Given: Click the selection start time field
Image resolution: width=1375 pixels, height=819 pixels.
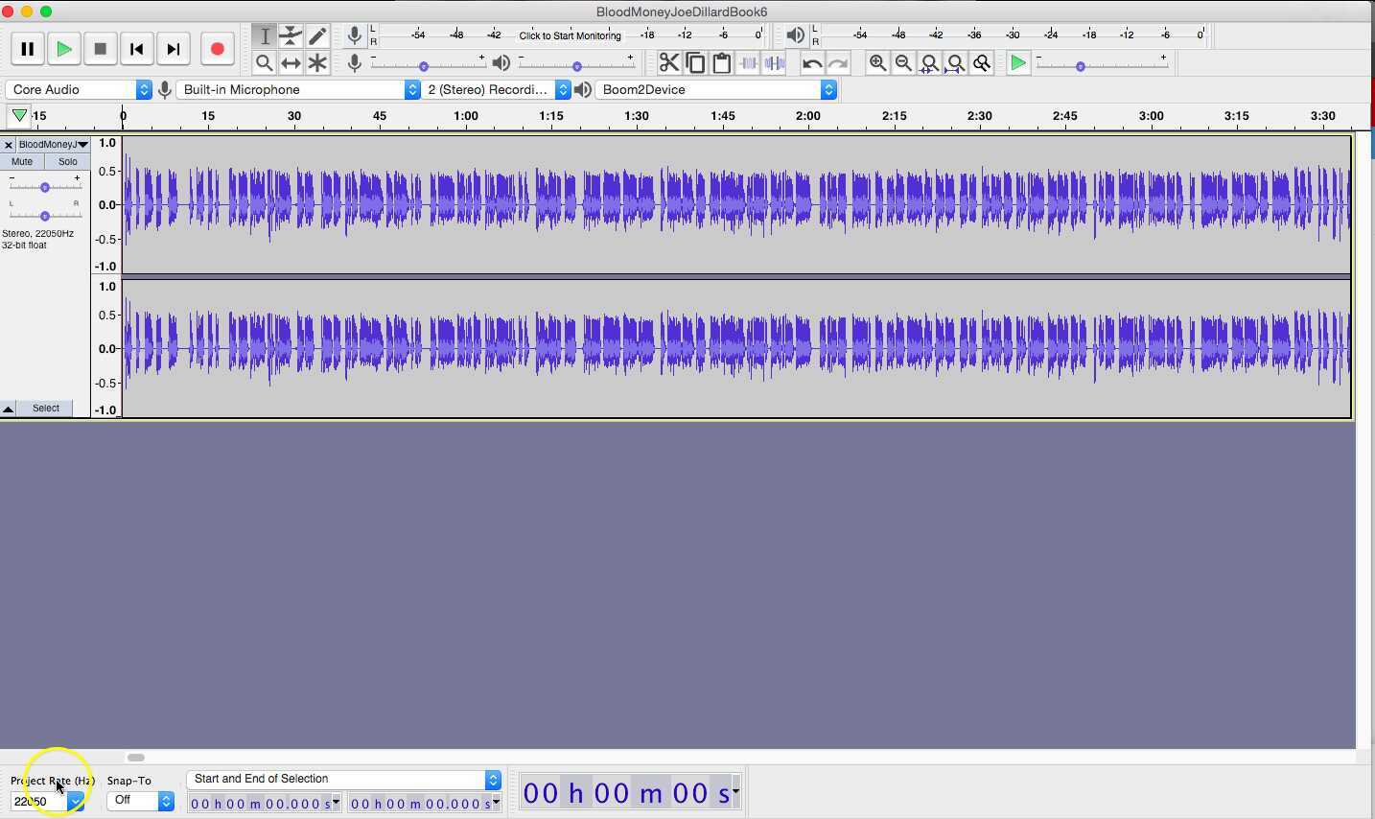Looking at the screenshot, I should click(x=259, y=804).
